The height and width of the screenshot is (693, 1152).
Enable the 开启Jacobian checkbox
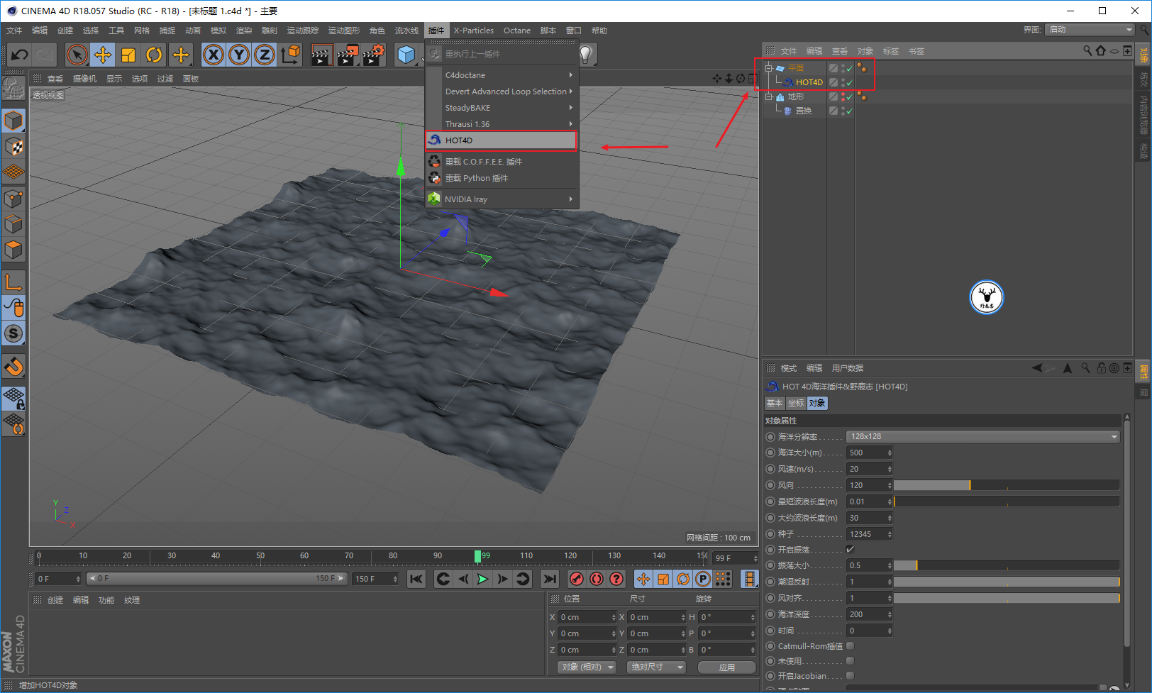click(x=850, y=675)
